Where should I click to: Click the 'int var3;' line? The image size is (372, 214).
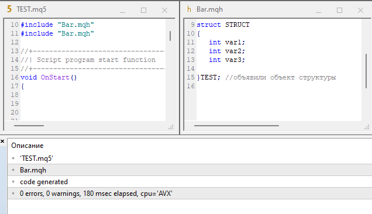[227, 60]
